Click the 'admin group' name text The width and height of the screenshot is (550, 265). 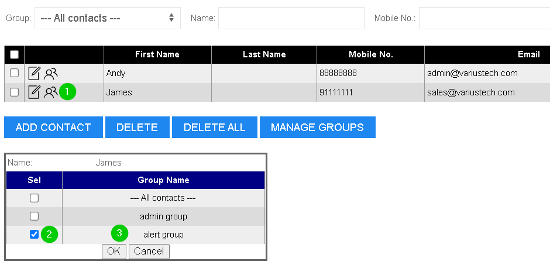tap(163, 216)
